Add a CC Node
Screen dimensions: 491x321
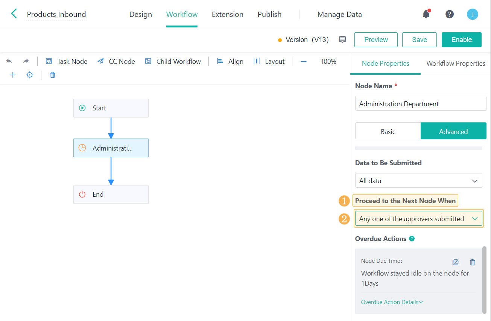point(116,62)
